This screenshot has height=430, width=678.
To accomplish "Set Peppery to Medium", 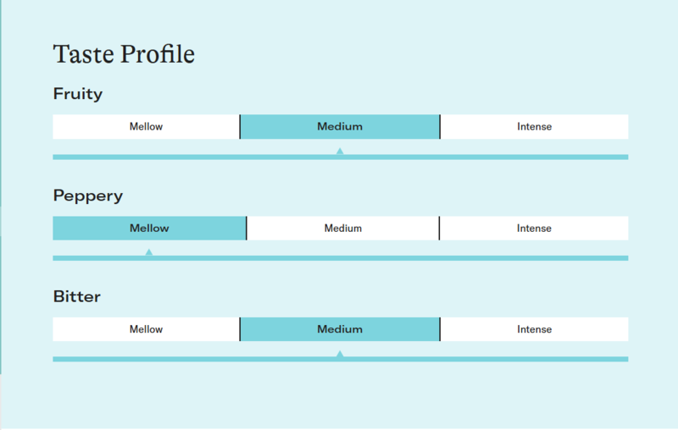I will [x=342, y=229].
